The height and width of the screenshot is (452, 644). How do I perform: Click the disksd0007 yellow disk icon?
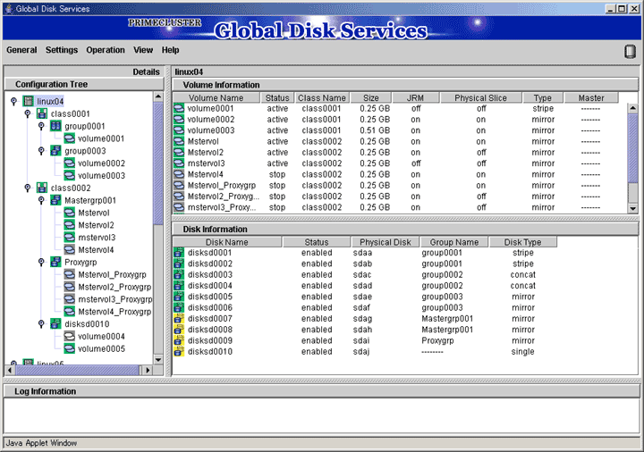[x=179, y=319]
